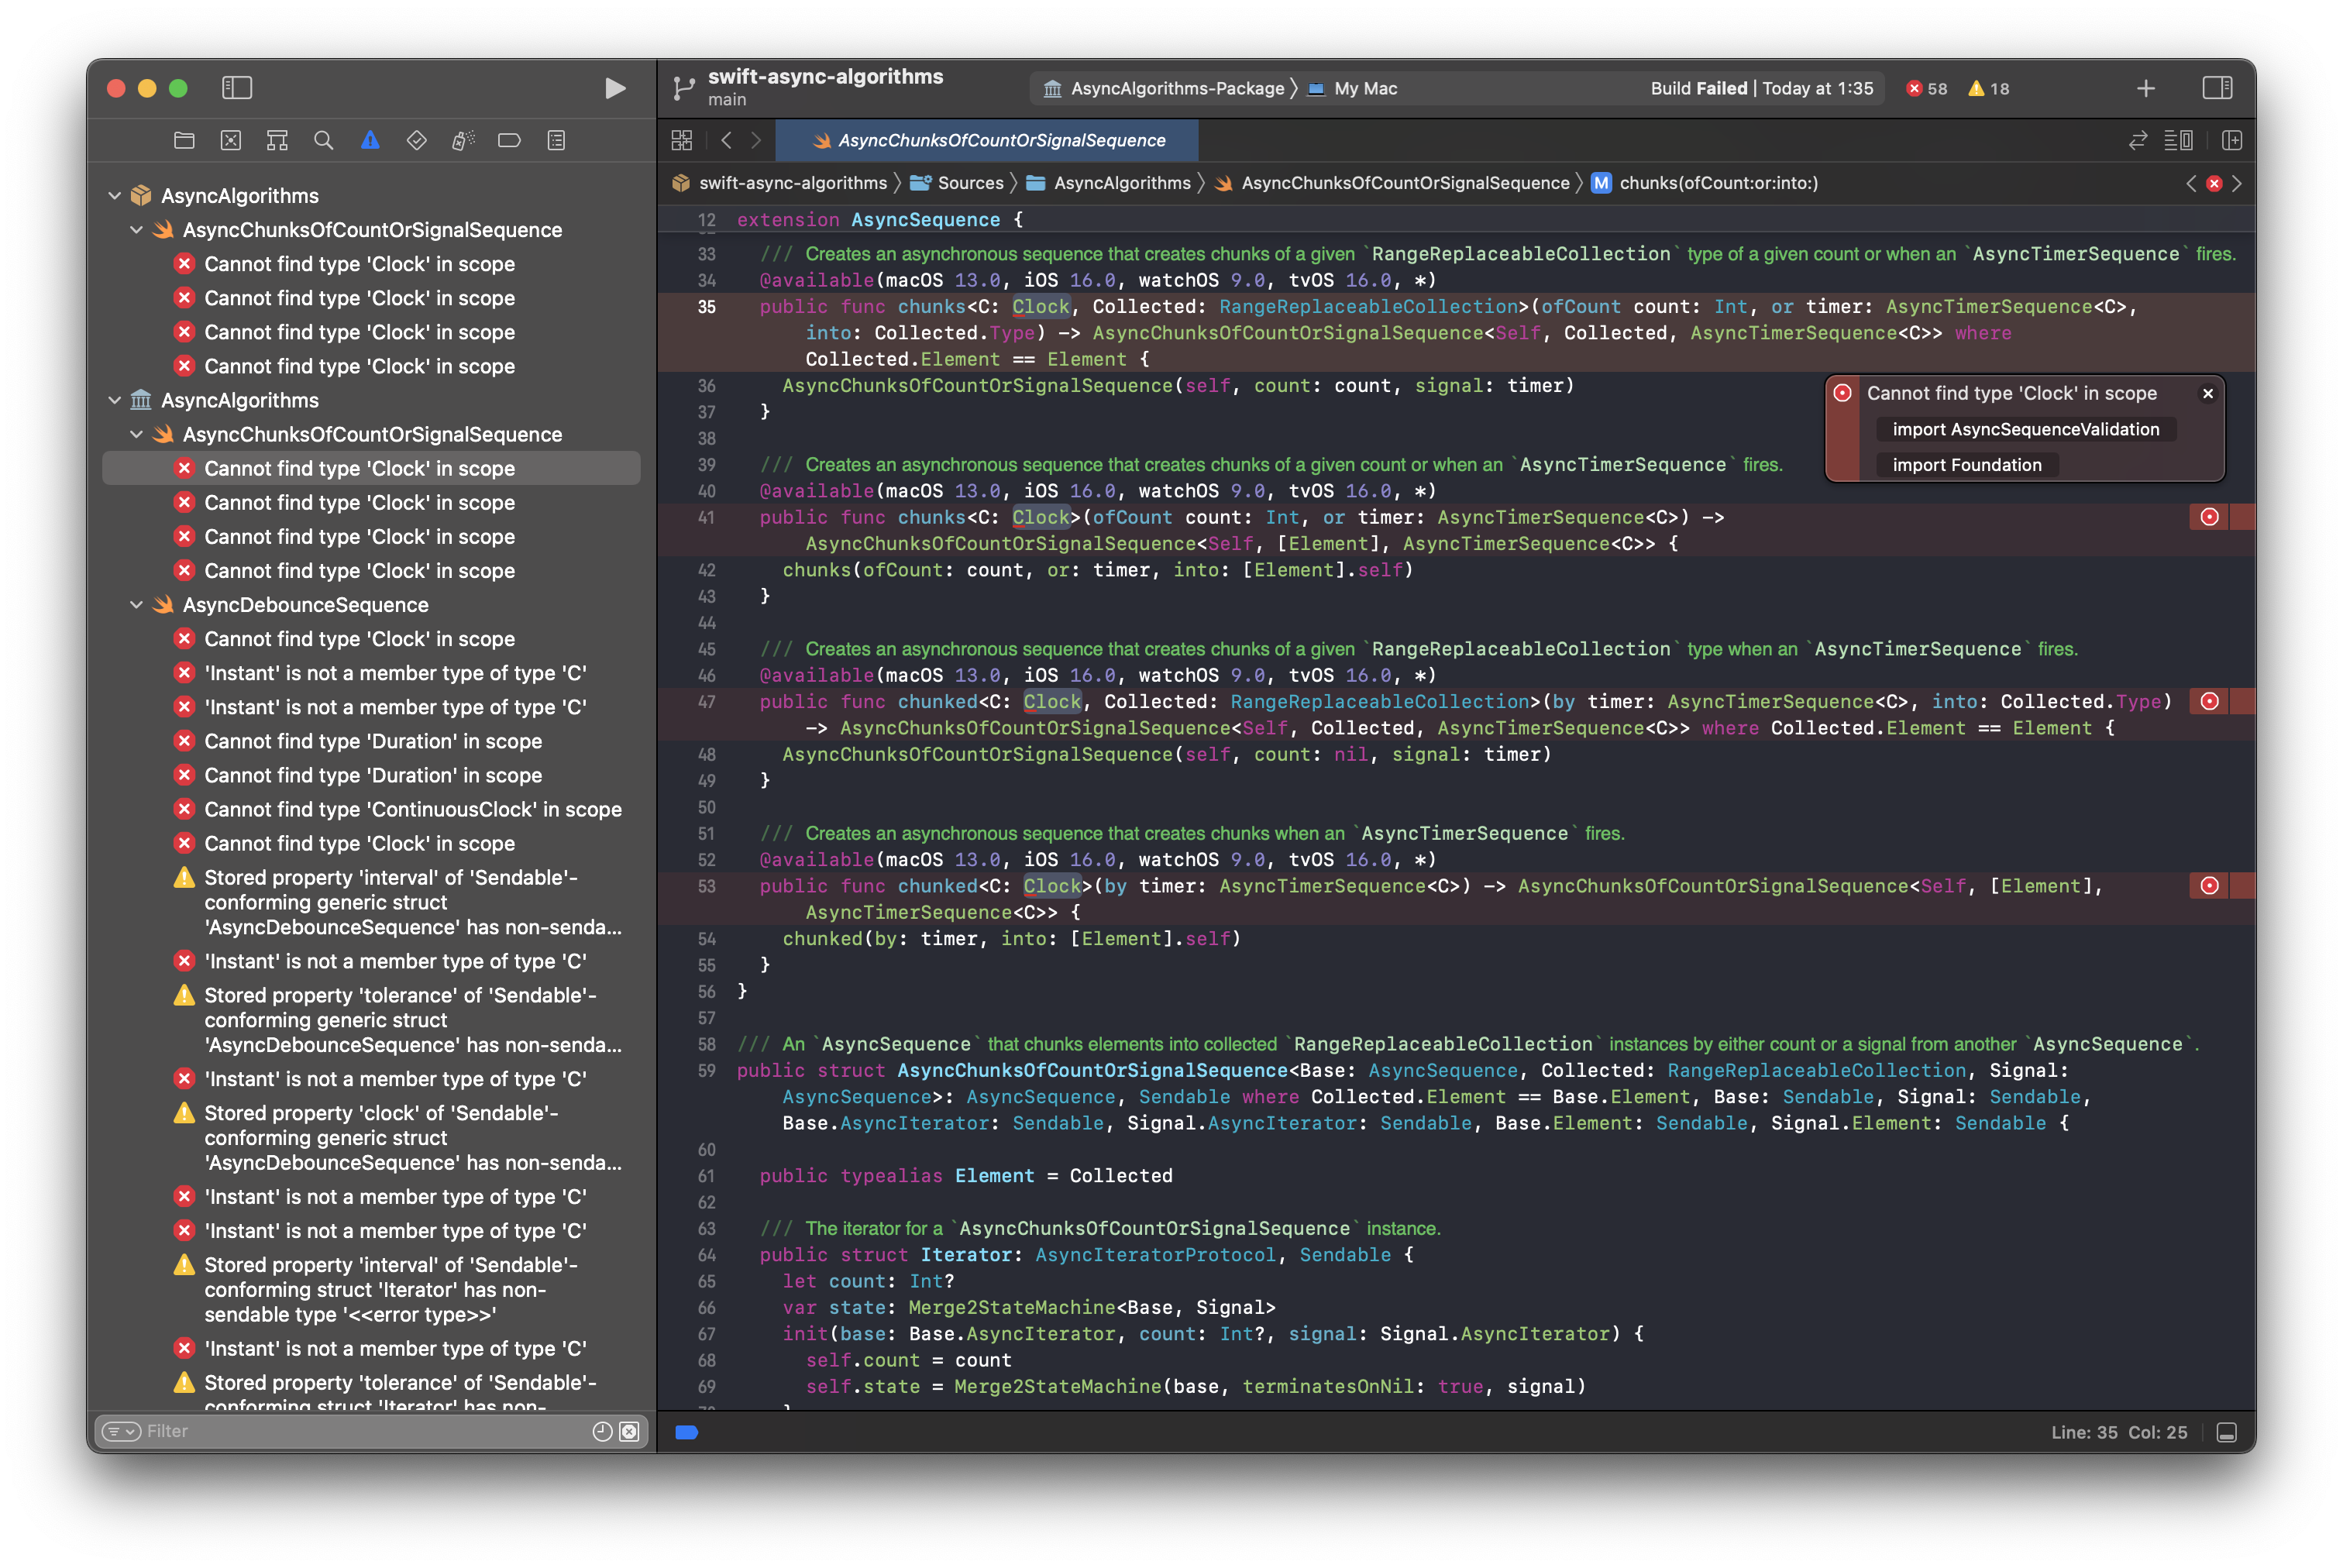
Task: Click the line 59 number in gutter
Action: (706, 1071)
